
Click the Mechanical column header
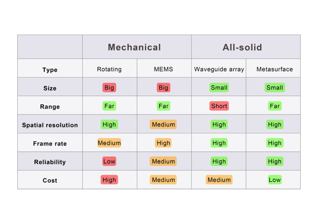point(134,47)
